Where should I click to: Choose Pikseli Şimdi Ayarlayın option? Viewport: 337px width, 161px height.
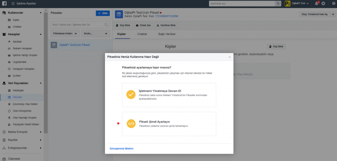[x=169, y=124]
